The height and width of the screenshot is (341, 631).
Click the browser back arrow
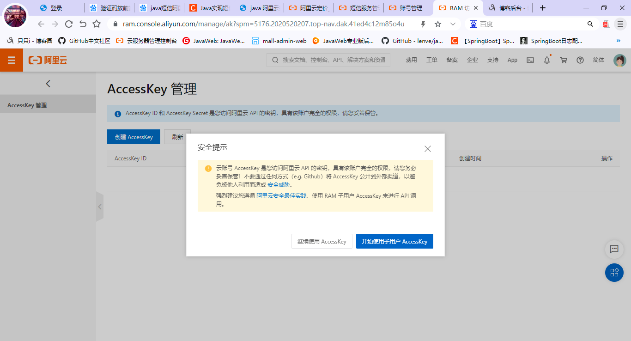[x=41, y=24]
